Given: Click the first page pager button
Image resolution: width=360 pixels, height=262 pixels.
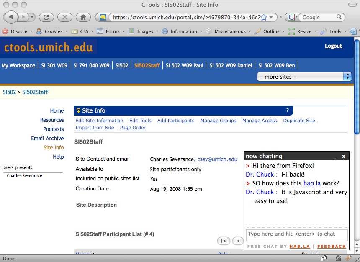Looking at the screenshot, I should coord(224,241).
